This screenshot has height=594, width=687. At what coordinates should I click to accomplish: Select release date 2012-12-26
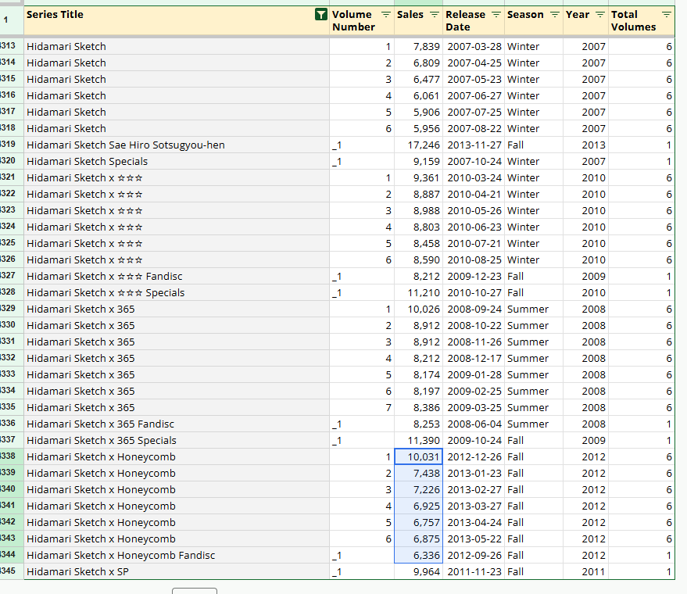coord(474,456)
